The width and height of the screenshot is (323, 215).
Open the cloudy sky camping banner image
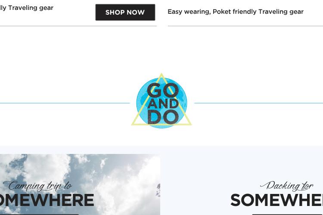click(80, 184)
